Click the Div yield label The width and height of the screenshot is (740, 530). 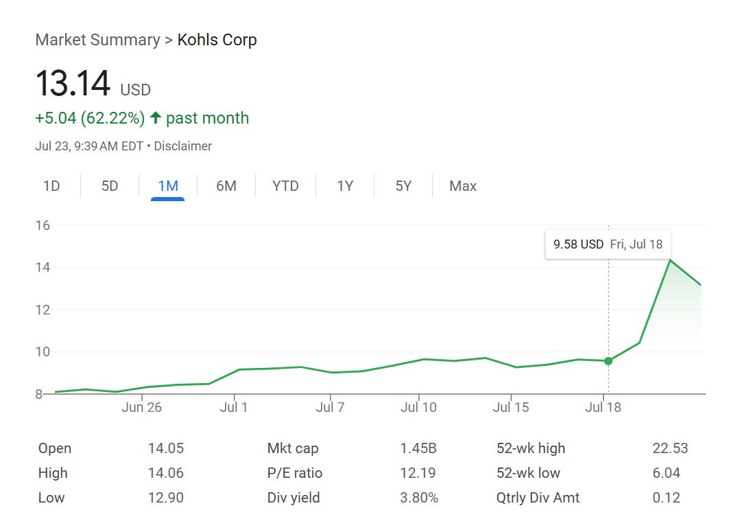tap(294, 498)
